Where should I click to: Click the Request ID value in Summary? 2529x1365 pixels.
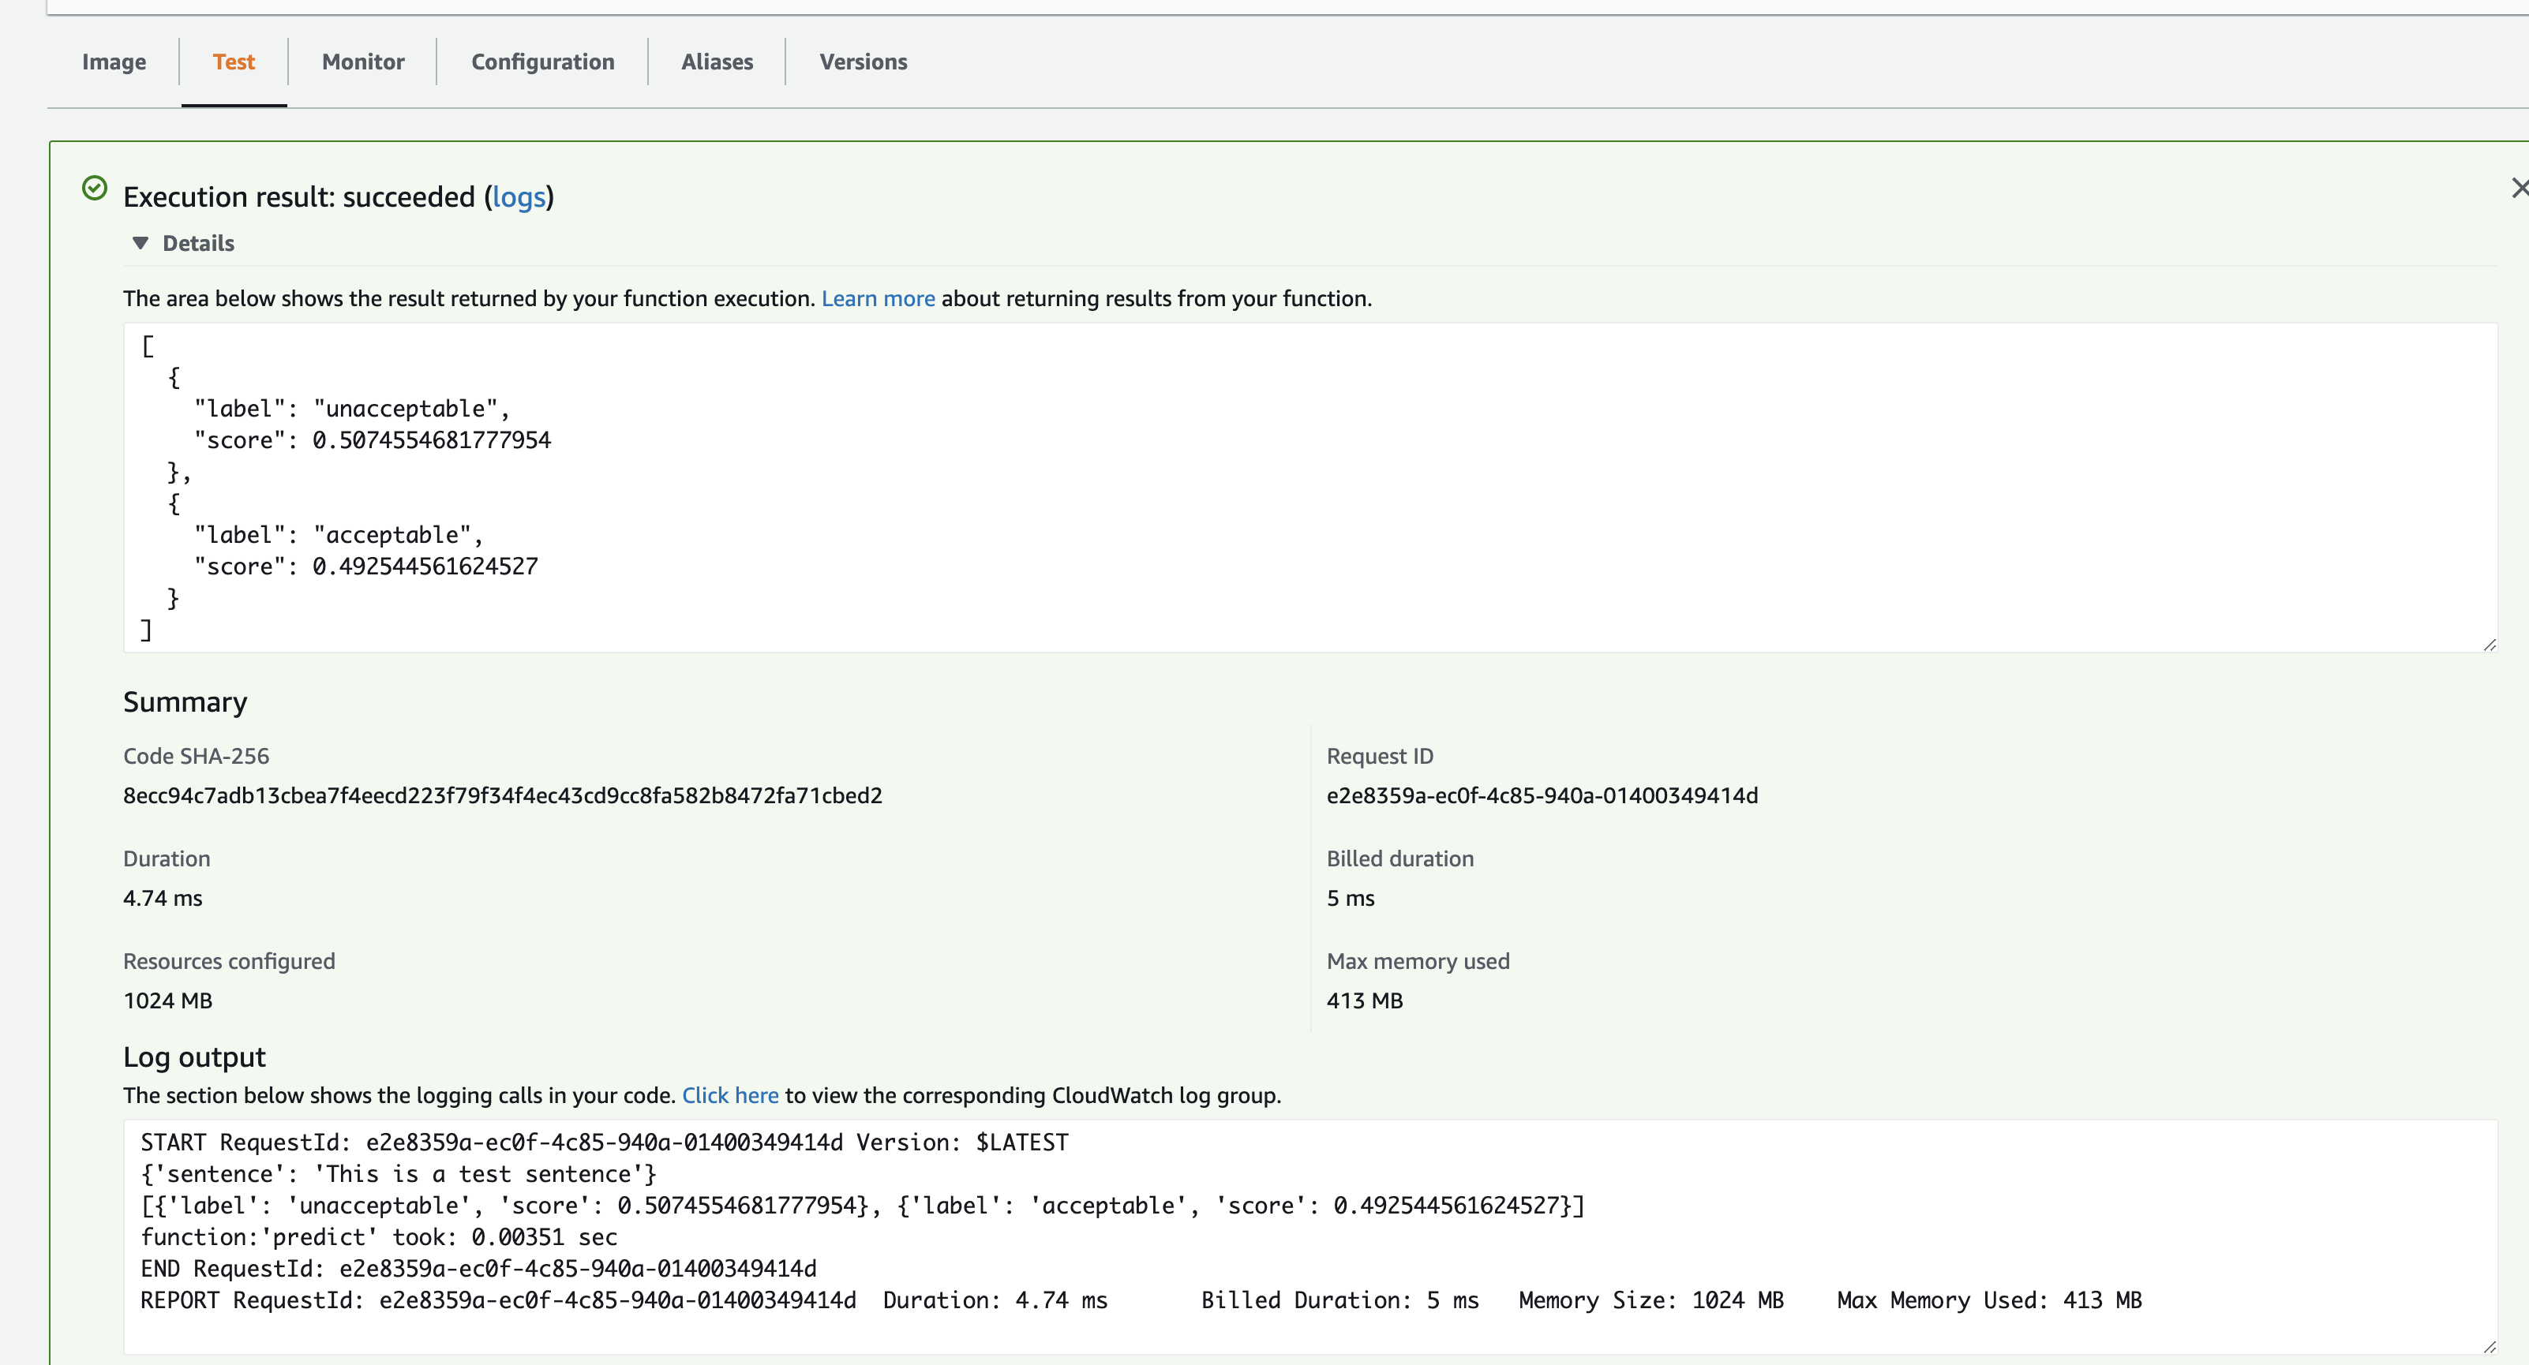click(x=1542, y=796)
